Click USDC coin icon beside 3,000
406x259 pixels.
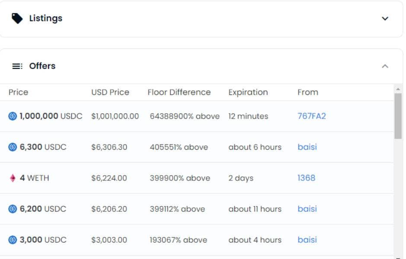pos(13,240)
